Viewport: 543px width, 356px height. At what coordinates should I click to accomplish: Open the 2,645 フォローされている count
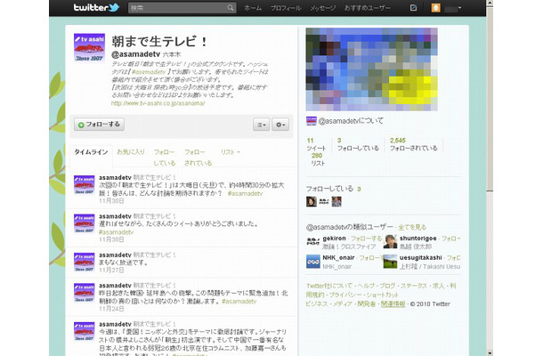coord(414,144)
